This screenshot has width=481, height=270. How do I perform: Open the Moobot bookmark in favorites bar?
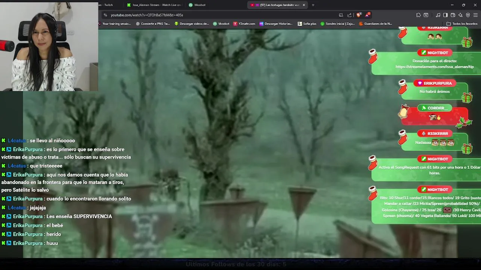click(221, 24)
